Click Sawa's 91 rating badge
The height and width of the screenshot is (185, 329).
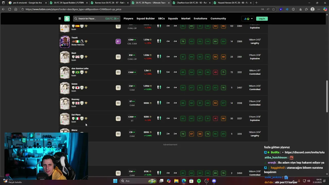point(118,88)
